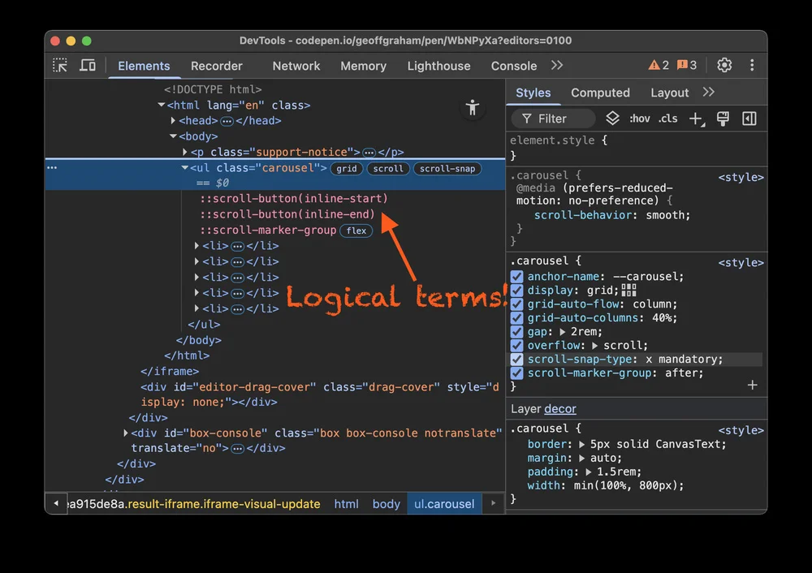Open the Computed styles tab
The height and width of the screenshot is (573, 812).
tap(600, 93)
